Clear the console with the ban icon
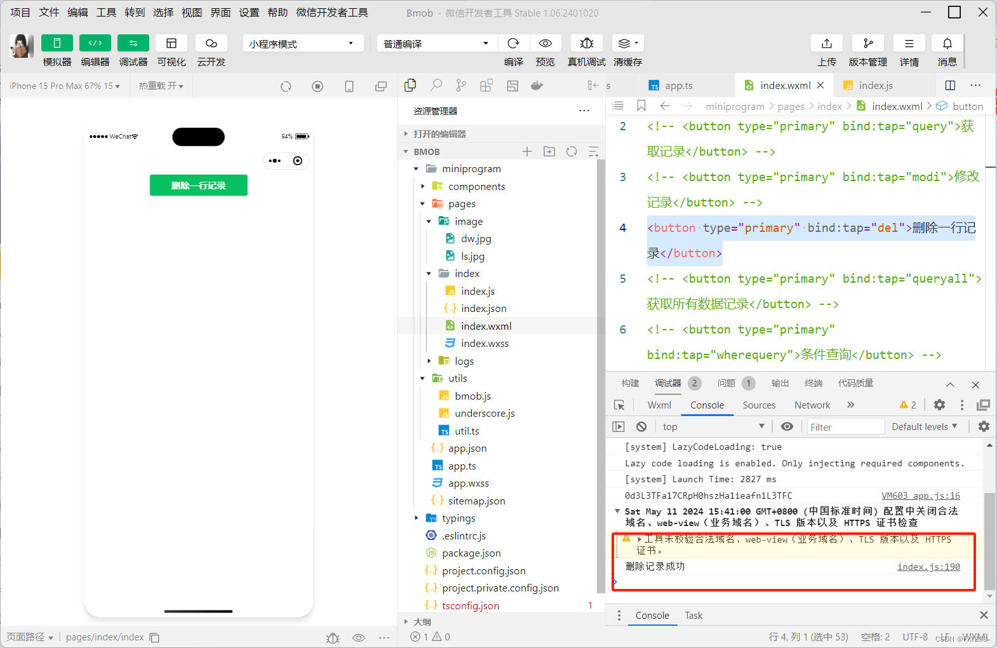 pos(641,427)
